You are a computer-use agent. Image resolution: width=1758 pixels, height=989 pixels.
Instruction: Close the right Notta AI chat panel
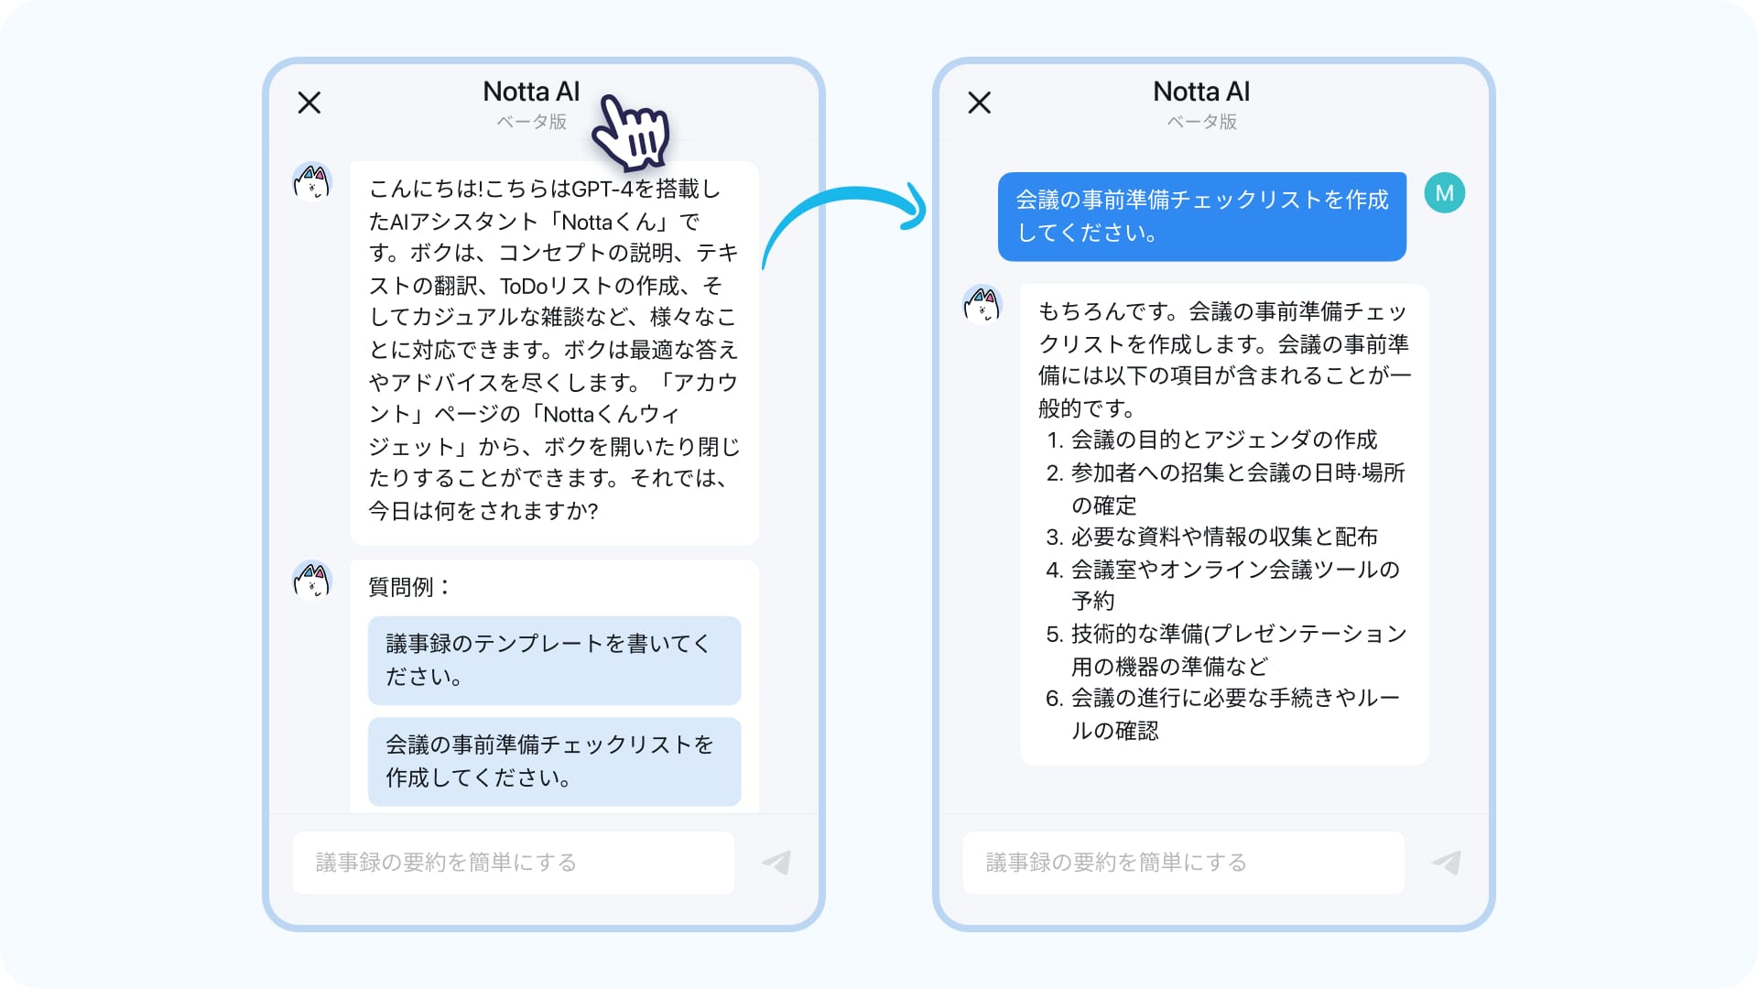point(980,103)
